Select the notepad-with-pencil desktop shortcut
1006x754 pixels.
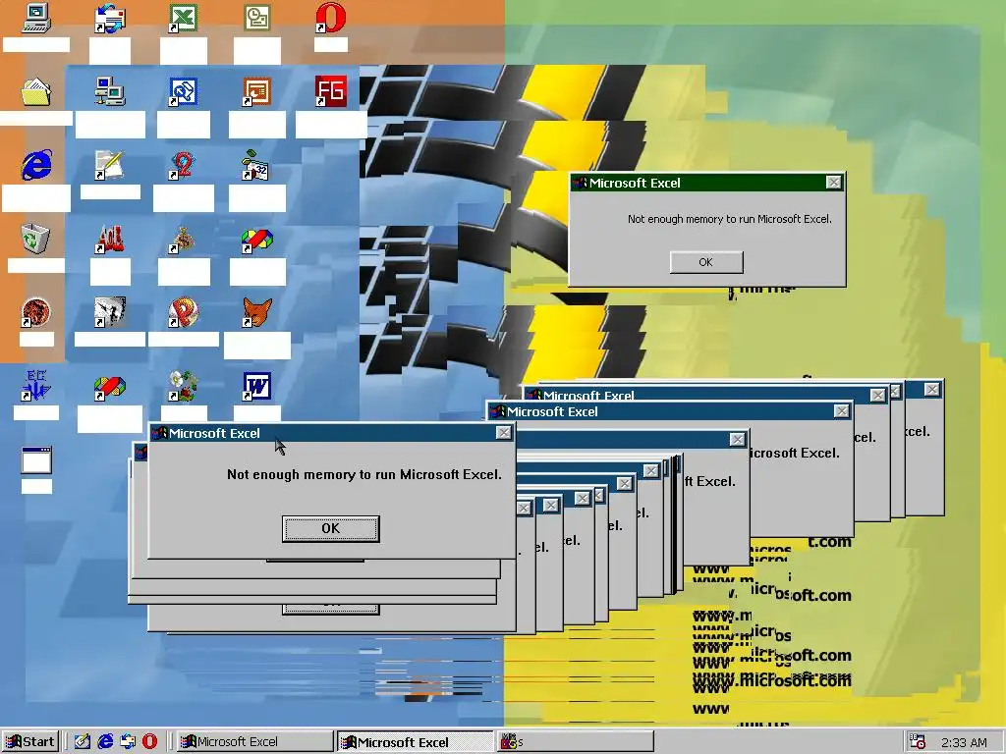tap(110, 165)
